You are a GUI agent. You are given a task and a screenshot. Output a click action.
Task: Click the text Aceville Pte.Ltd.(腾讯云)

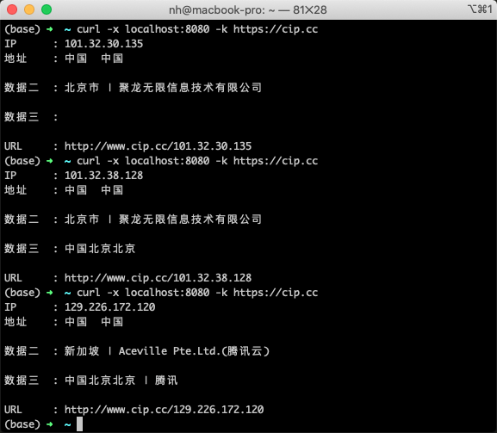coord(194,351)
